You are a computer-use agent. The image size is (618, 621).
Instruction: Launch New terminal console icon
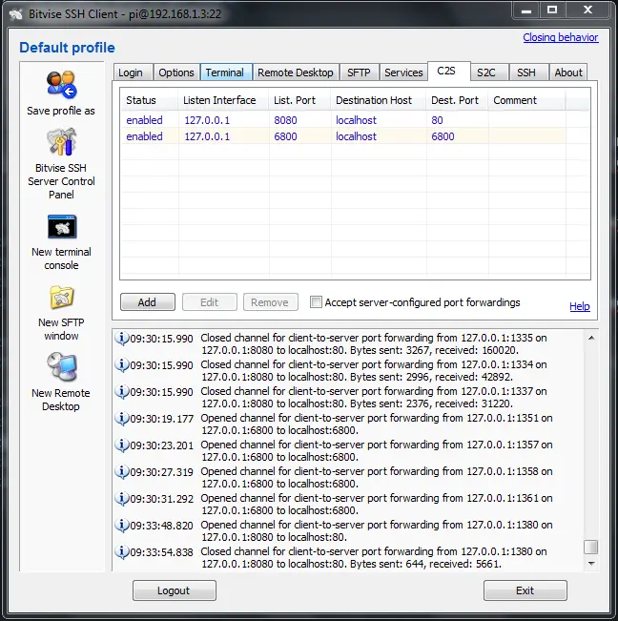[61, 227]
